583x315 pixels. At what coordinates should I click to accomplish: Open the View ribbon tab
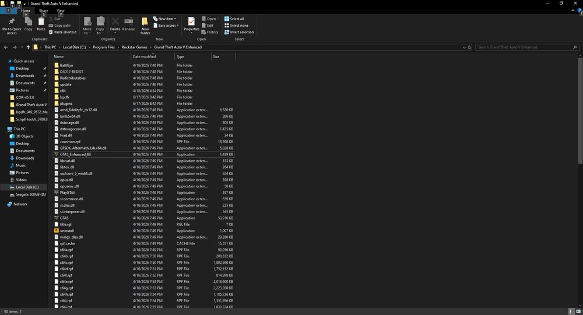(x=60, y=11)
